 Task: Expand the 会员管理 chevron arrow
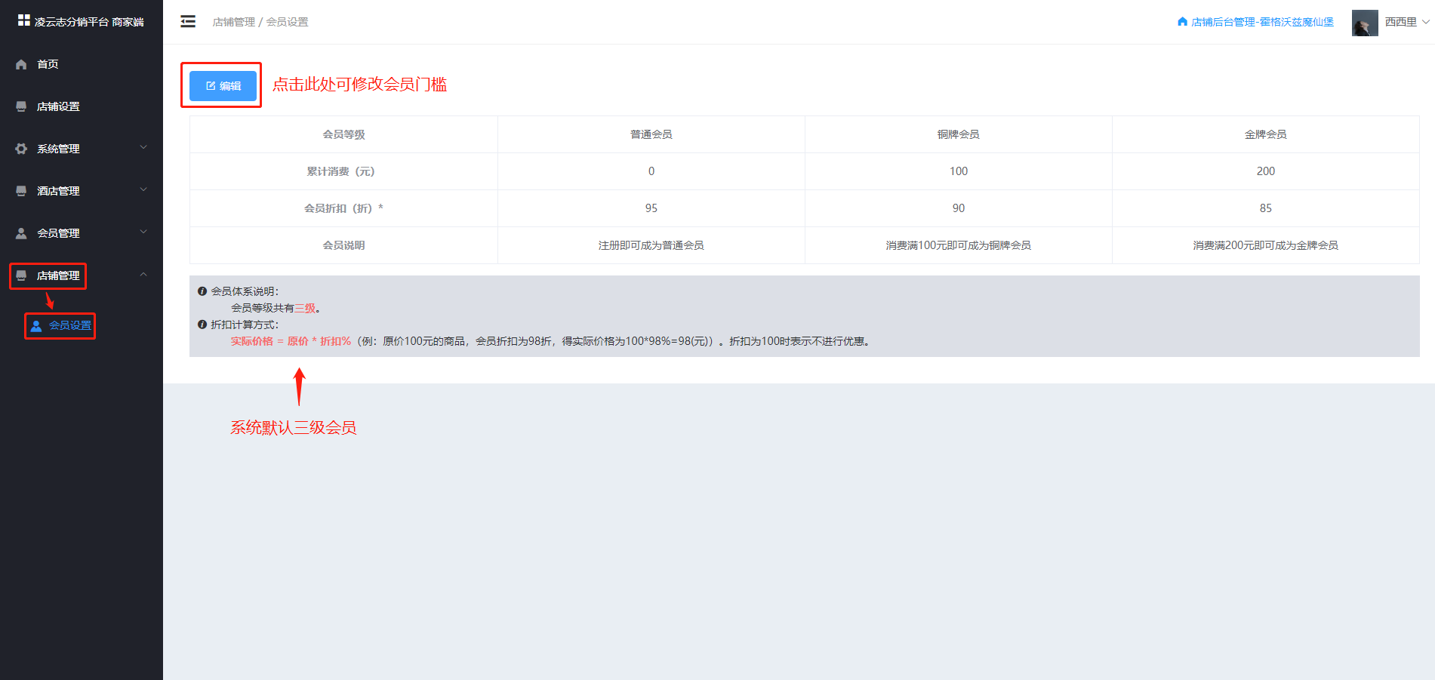pyautogui.click(x=143, y=232)
